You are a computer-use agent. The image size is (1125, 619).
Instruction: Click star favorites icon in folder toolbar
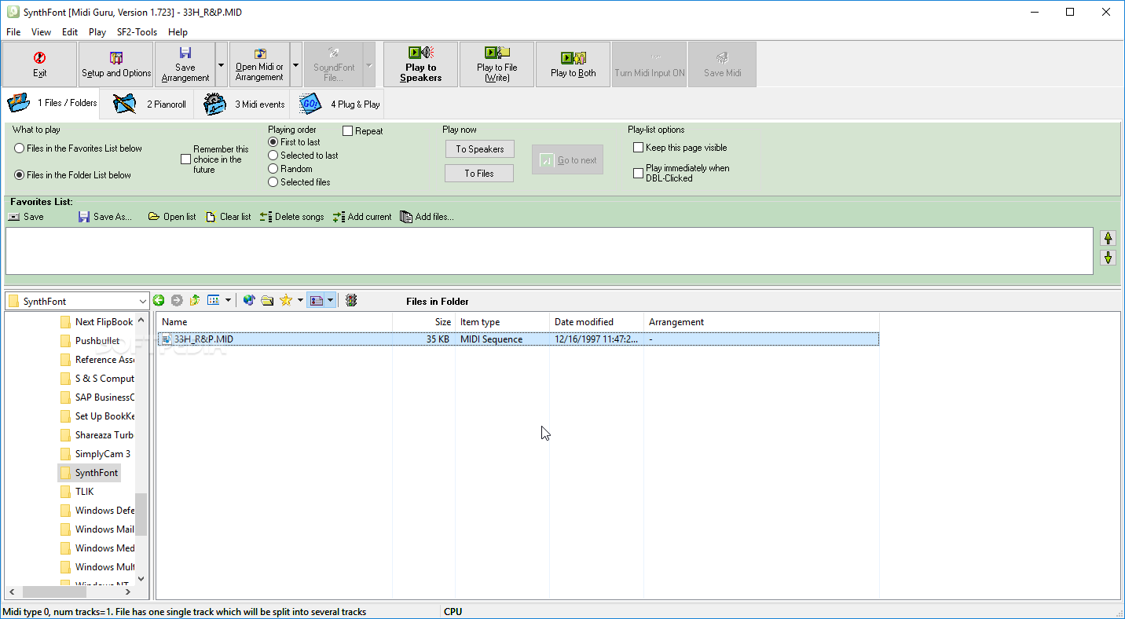(286, 300)
